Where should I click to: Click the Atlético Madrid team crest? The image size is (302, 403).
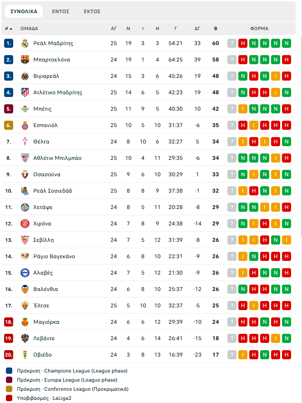pos(25,92)
